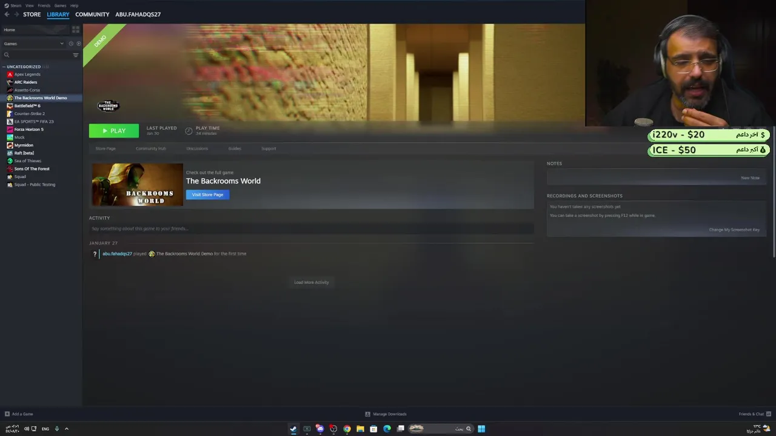Click the Visit Store Page button
This screenshot has height=436, width=776.
click(x=207, y=194)
